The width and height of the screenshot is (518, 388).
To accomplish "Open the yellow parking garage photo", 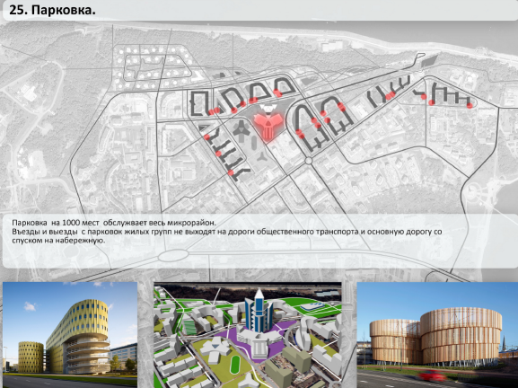I will tap(70, 335).
